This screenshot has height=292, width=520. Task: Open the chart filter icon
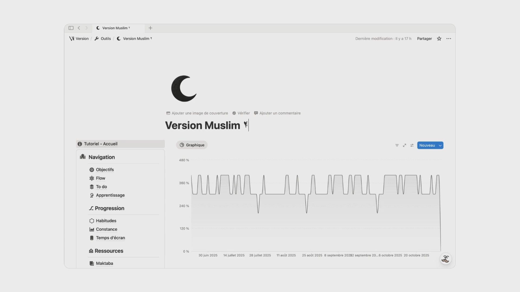coord(397,145)
